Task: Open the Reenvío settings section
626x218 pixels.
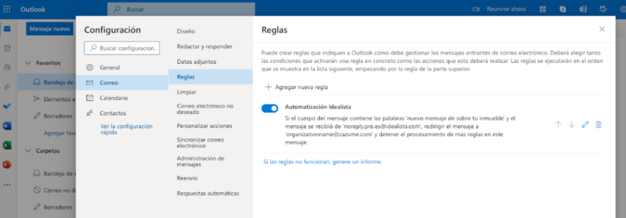Action: click(186, 178)
